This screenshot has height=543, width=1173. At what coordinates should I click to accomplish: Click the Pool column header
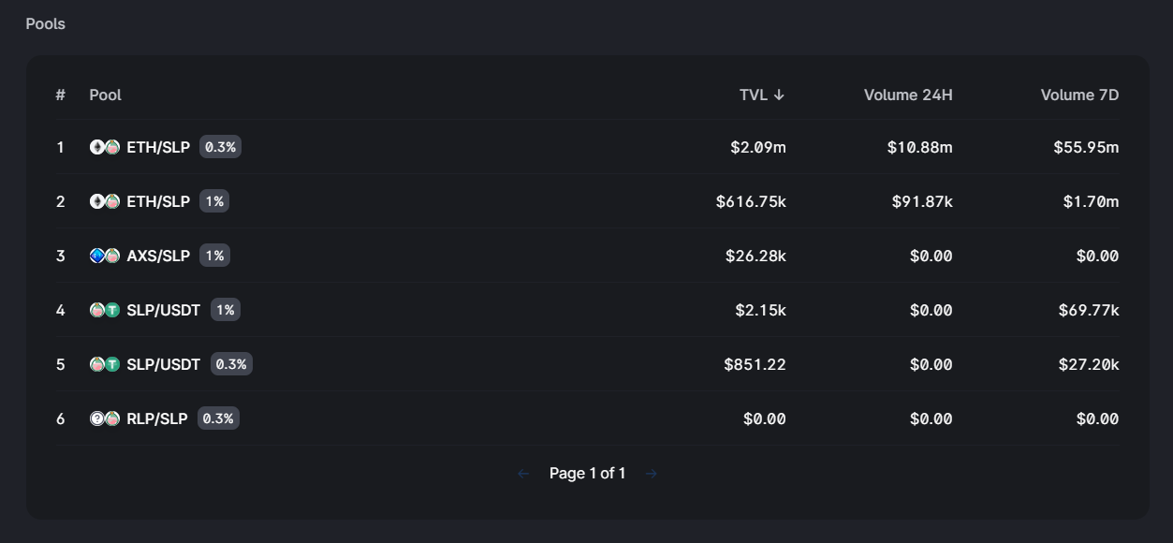[105, 95]
